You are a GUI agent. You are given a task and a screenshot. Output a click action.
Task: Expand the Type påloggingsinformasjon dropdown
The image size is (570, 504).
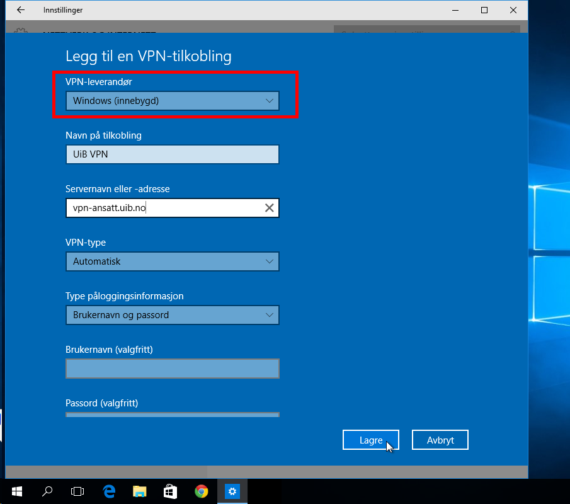coord(172,315)
